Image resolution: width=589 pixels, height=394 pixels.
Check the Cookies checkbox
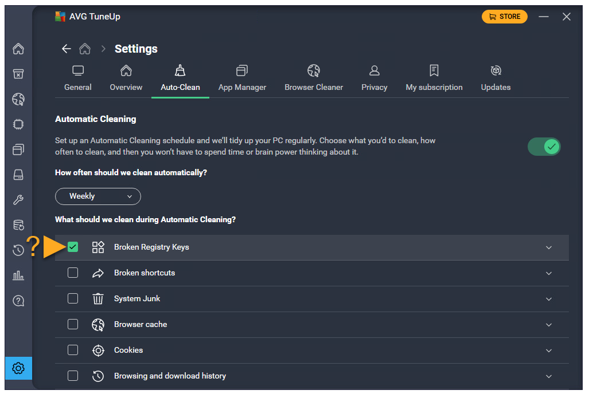(73, 350)
